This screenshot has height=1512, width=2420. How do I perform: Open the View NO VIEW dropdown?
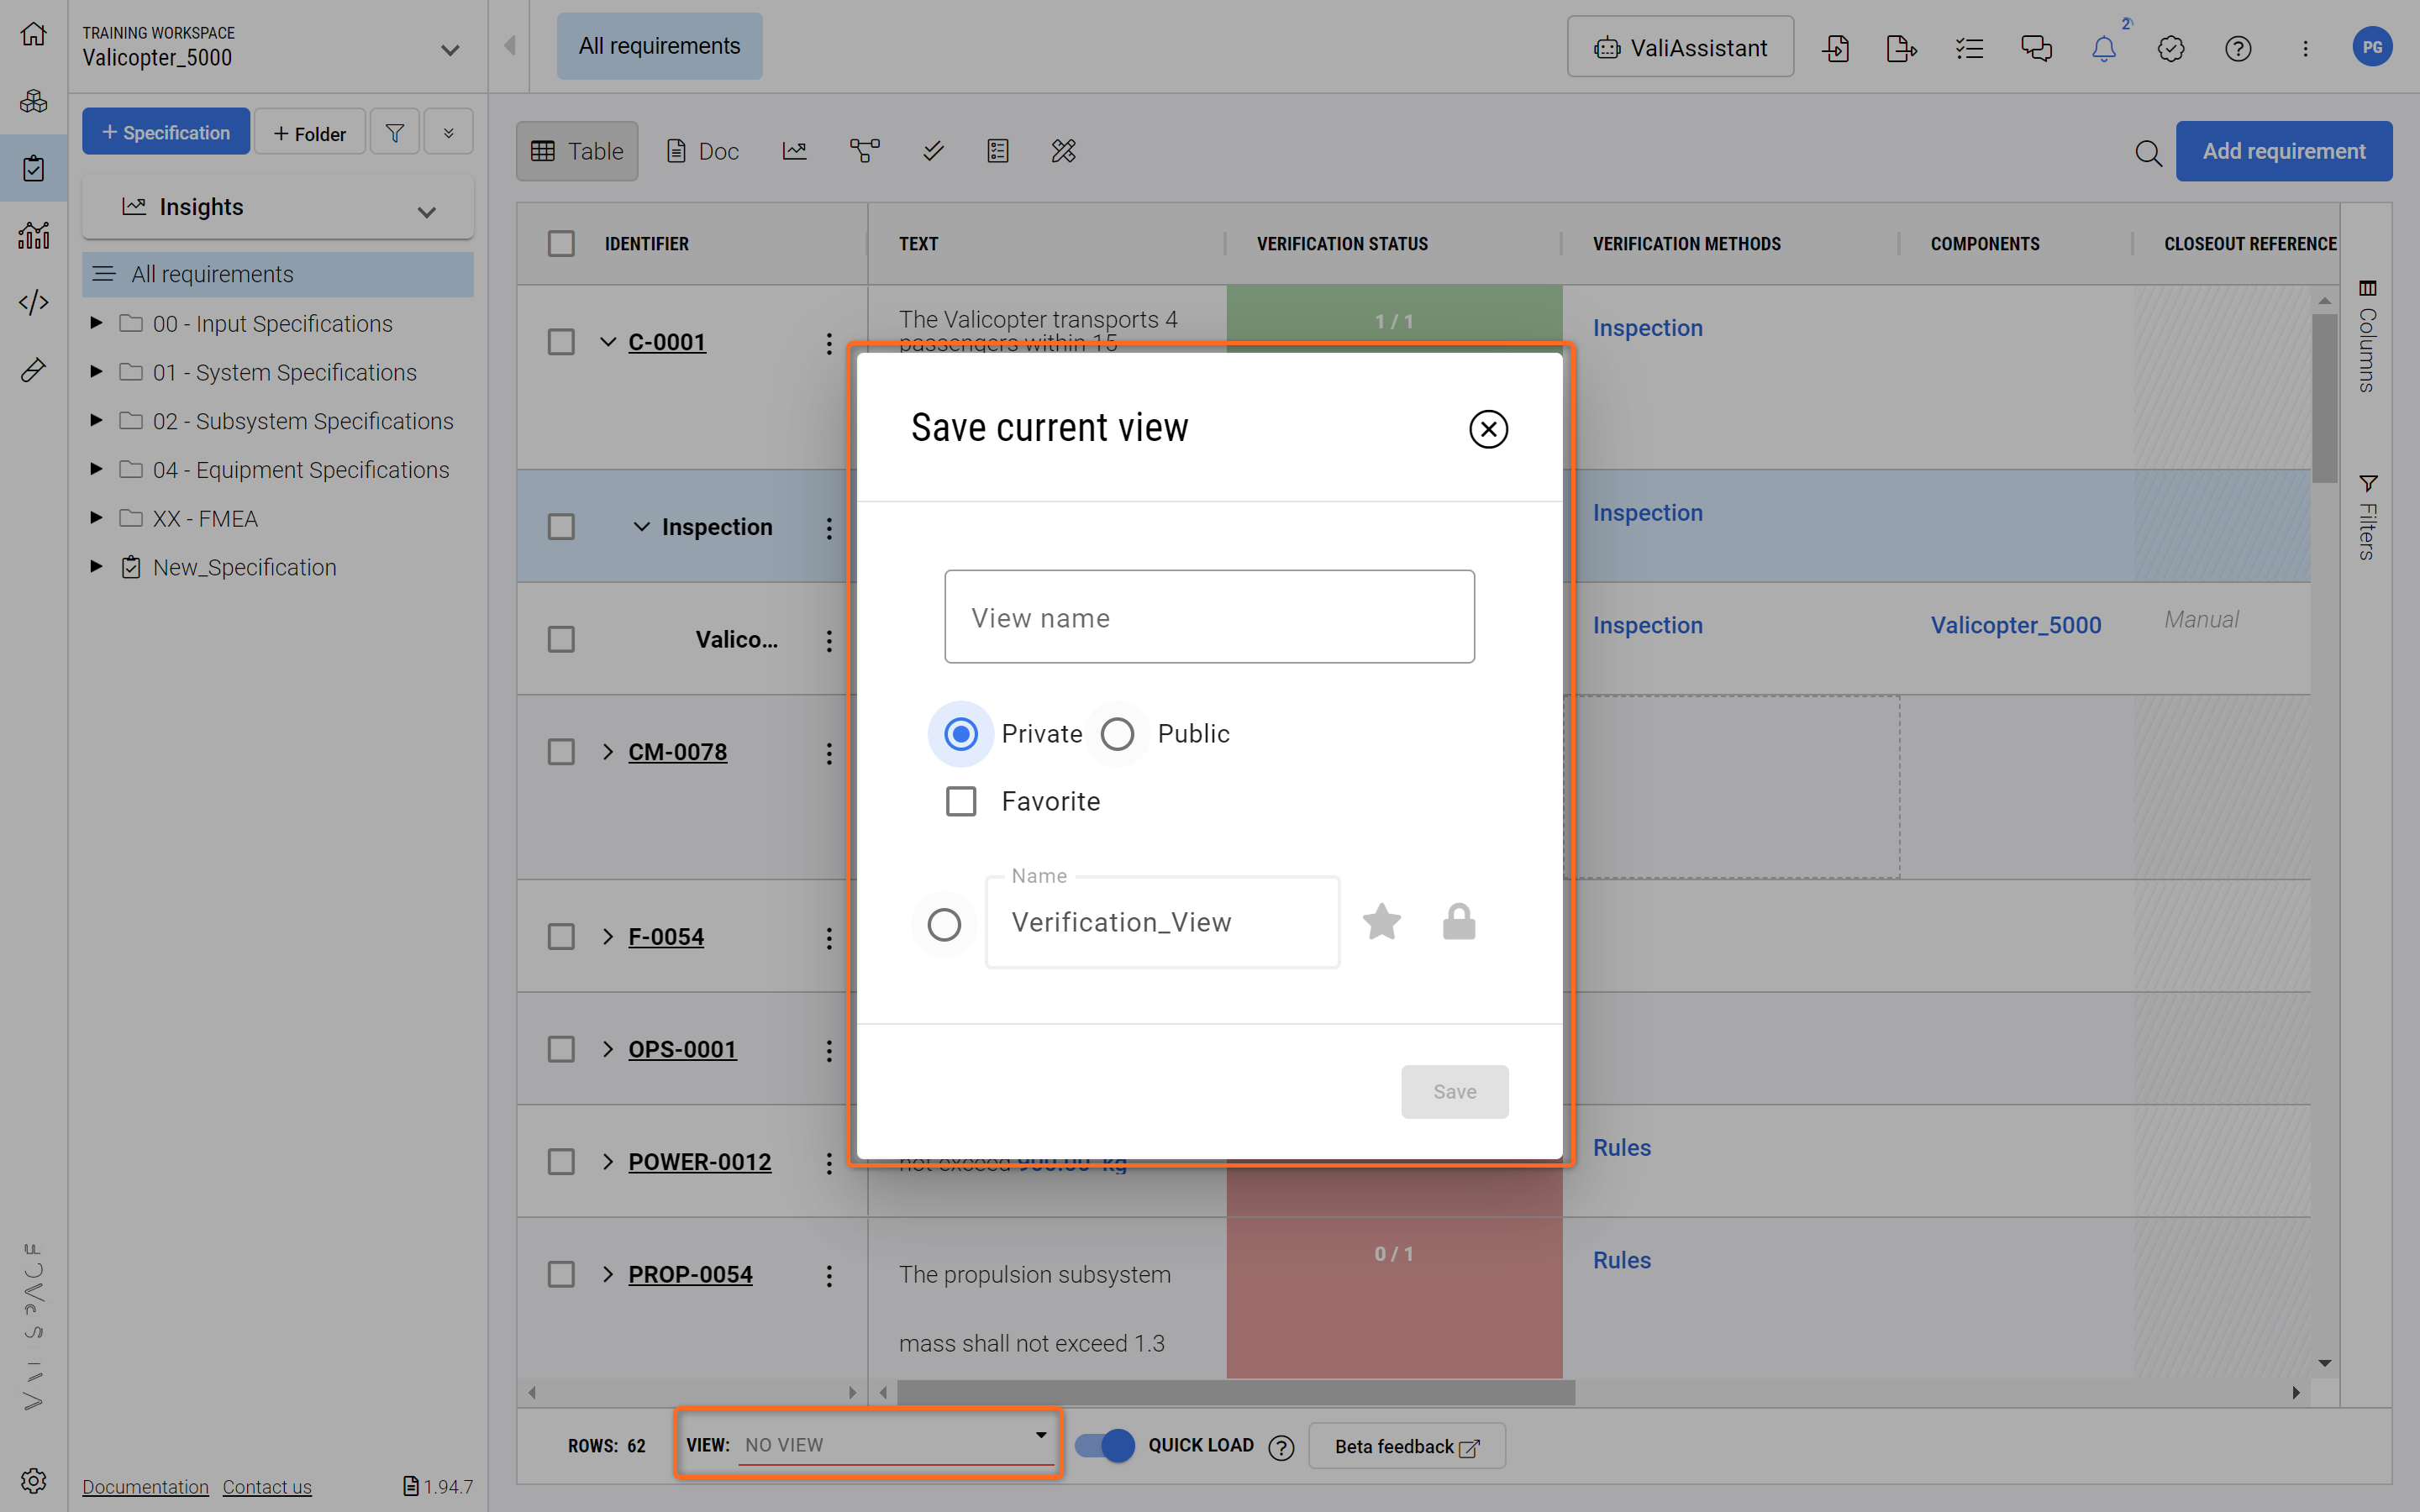[895, 1444]
